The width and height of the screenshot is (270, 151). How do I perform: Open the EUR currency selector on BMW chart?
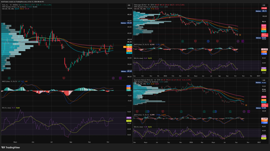coord(264,80)
